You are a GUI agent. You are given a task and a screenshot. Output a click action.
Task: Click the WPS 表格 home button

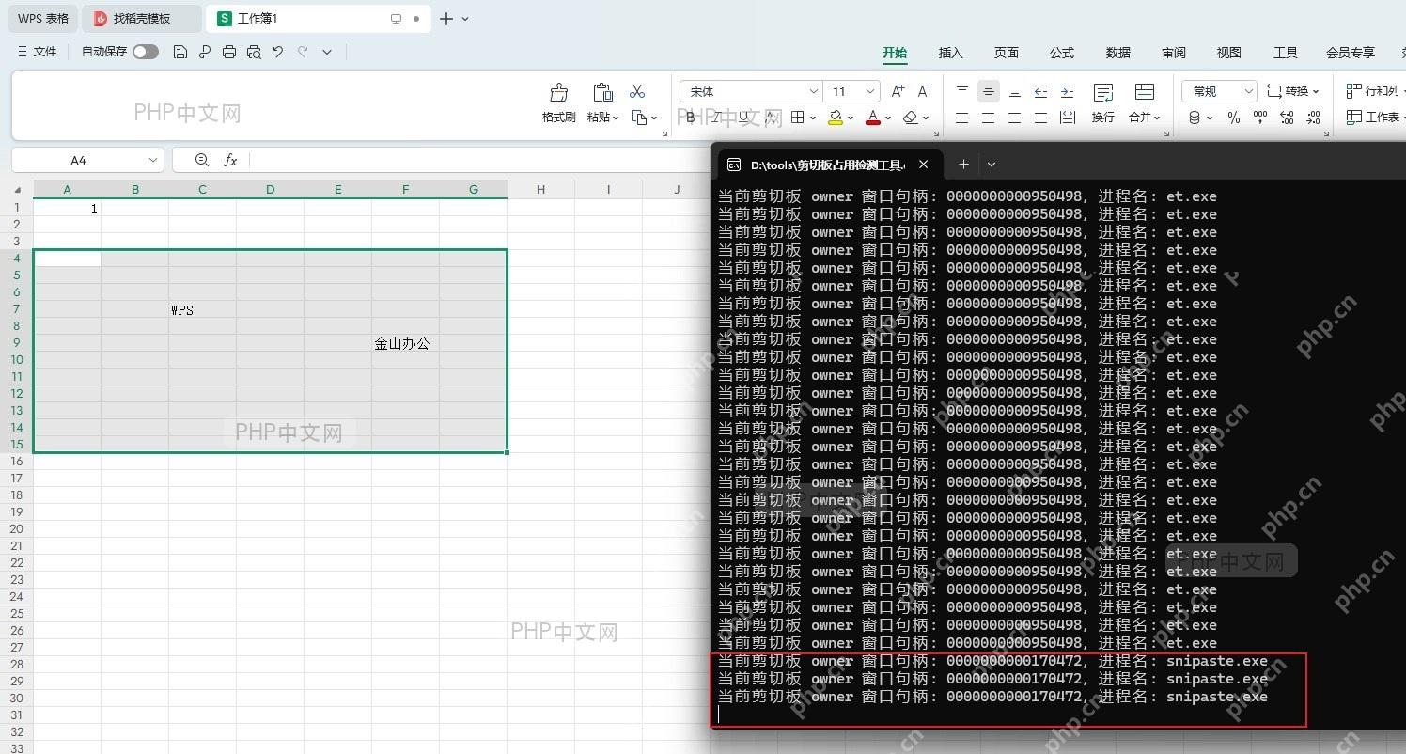tap(43, 18)
